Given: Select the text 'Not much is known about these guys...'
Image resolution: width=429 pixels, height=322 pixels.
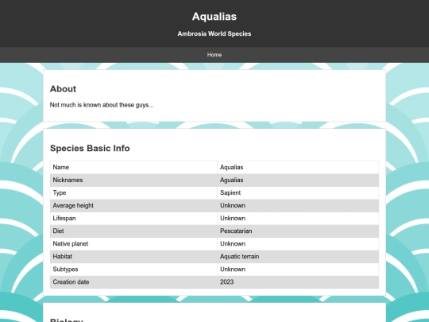Looking at the screenshot, I should (x=102, y=105).
